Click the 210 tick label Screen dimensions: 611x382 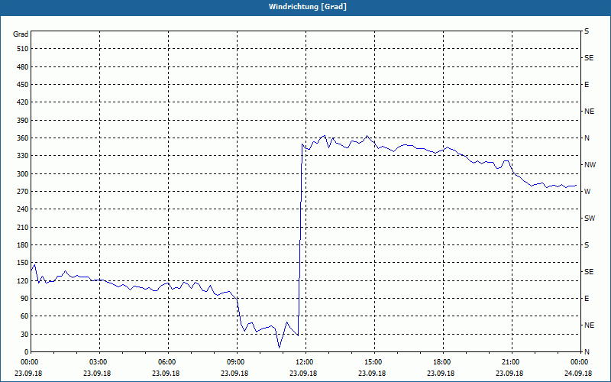coord(22,227)
